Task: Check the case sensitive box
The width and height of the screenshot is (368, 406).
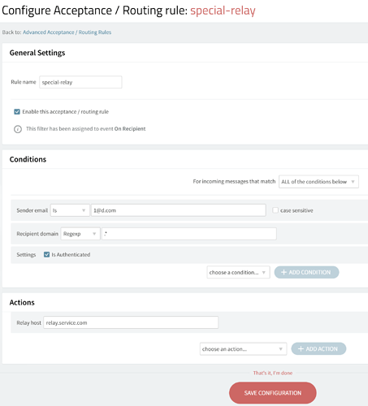Action: (x=275, y=210)
